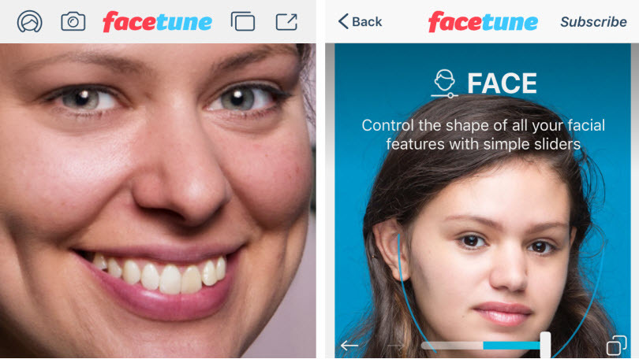Viewport: 639px width, 359px height.
Task: Tap the smiling woman's photo
Action: click(158, 201)
